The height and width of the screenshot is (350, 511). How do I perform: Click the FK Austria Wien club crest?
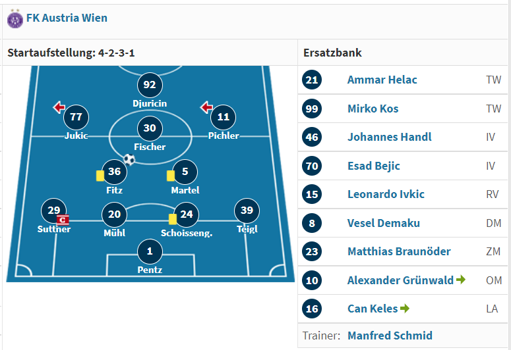[15, 19]
